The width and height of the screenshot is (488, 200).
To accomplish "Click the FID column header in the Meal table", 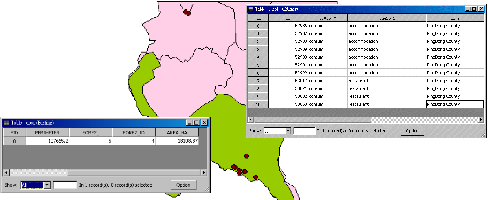I will [258, 18].
